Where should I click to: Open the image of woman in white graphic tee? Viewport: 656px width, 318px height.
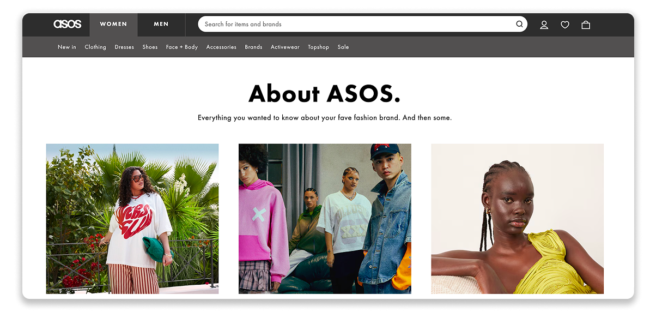pyautogui.click(x=132, y=219)
